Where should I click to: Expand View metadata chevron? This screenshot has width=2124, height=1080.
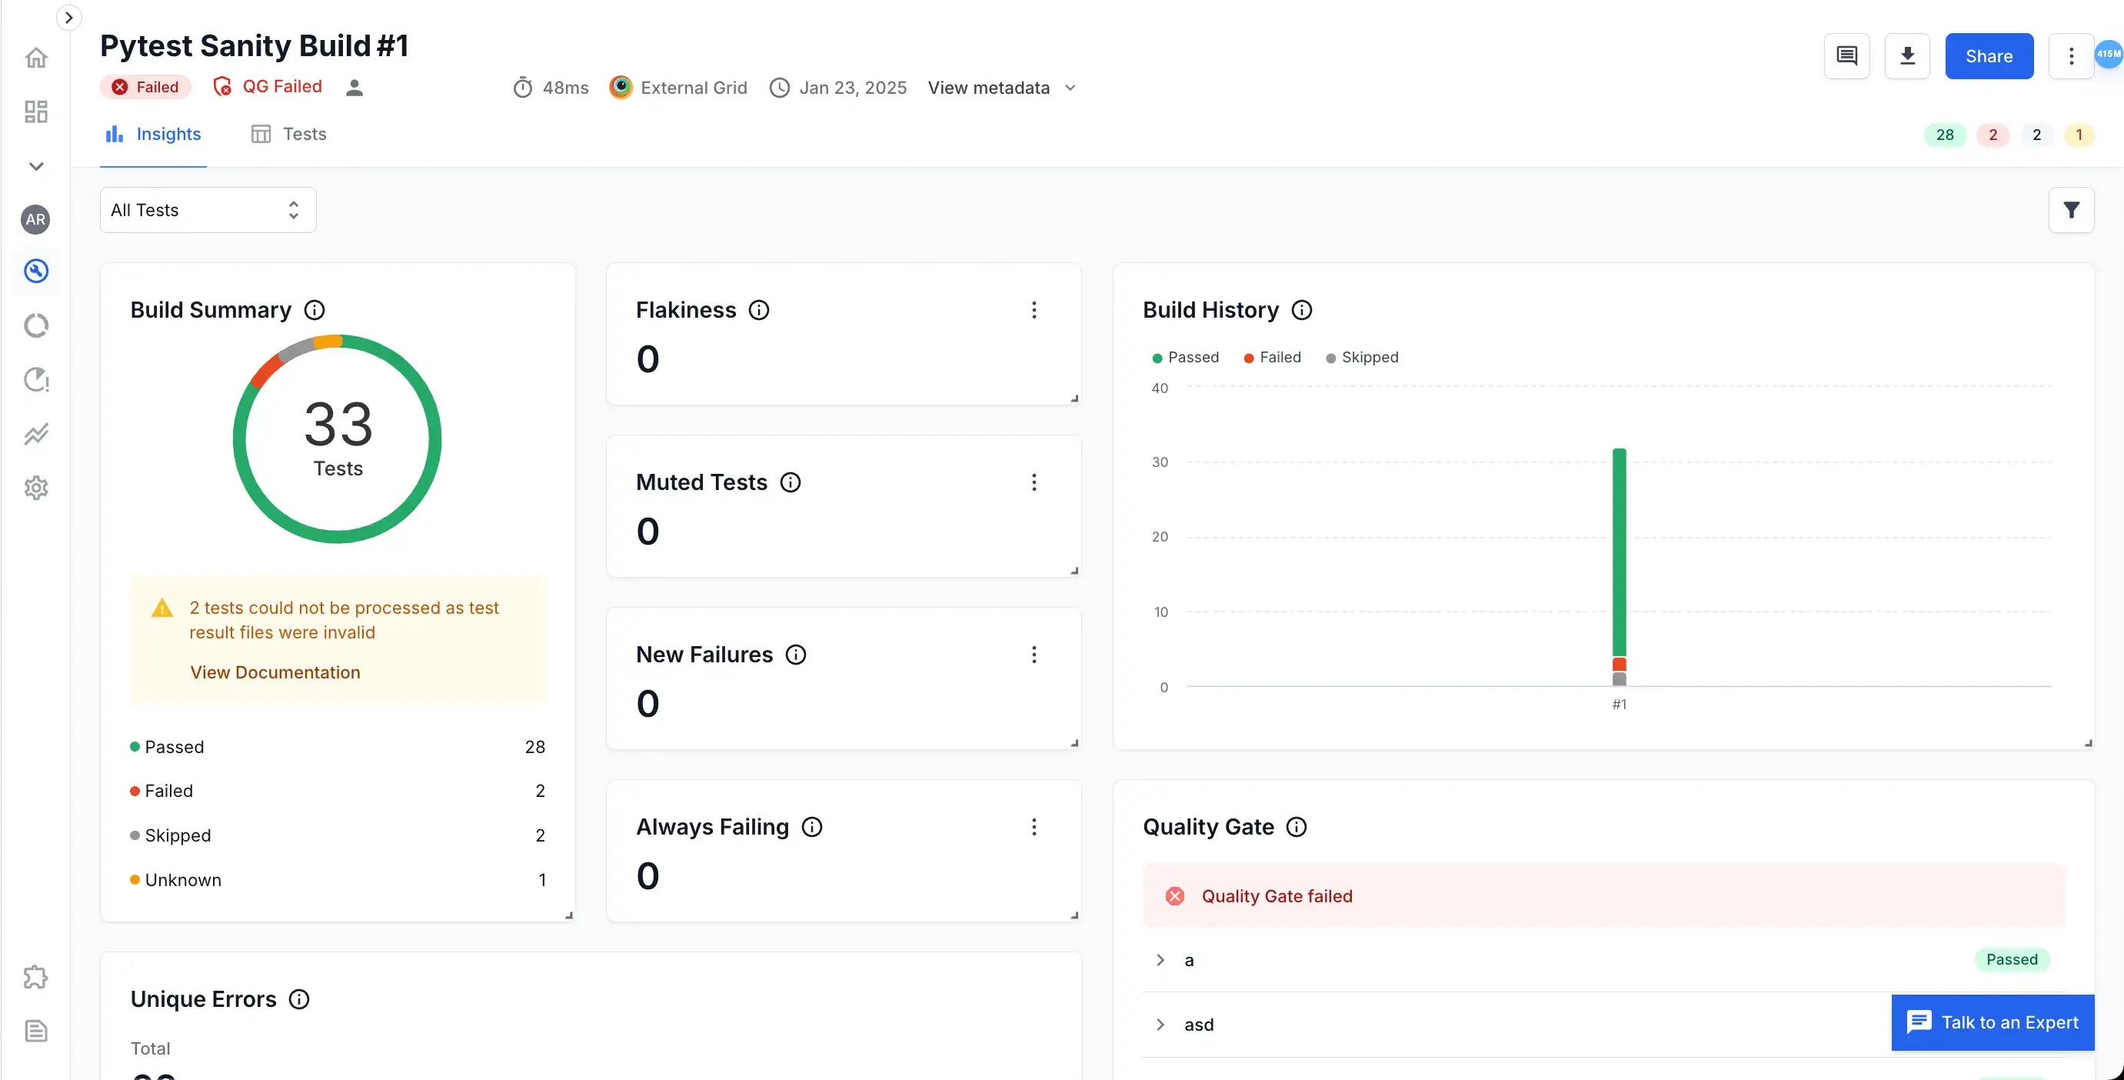(1070, 88)
